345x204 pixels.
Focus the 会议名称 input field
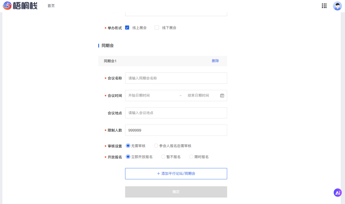pos(176,78)
